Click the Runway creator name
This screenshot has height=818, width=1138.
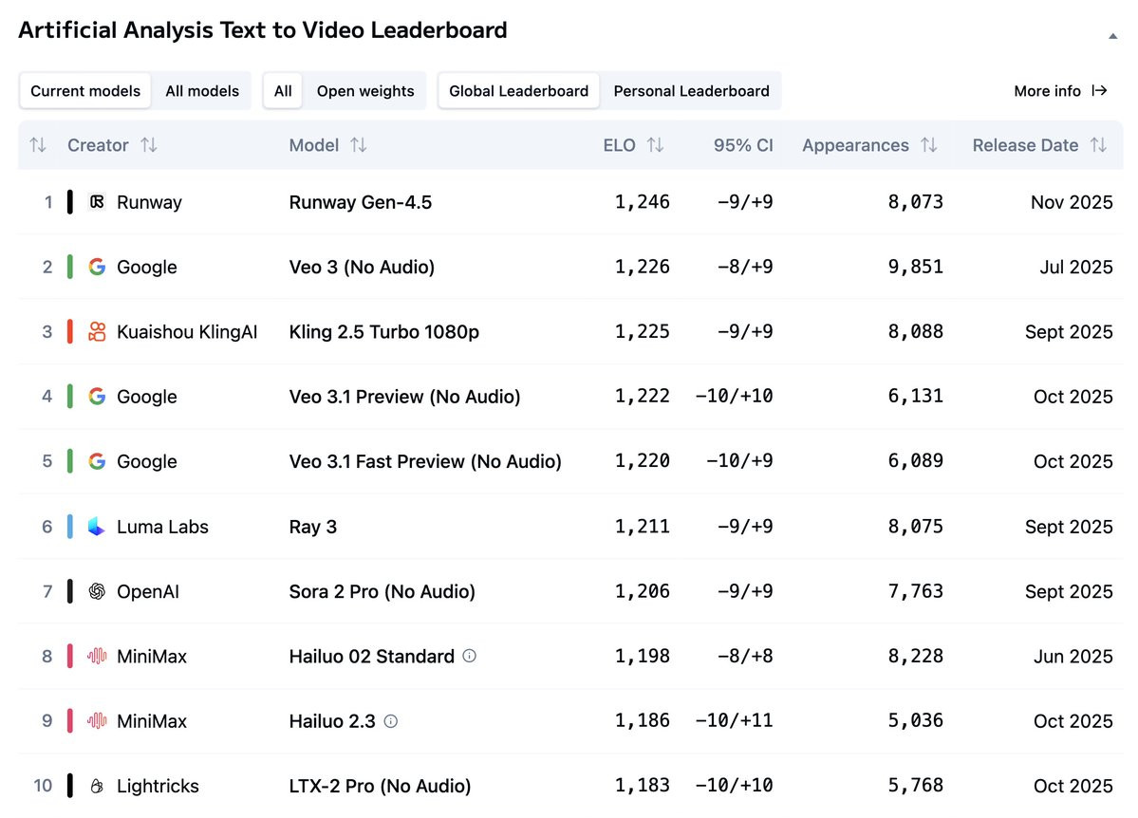click(150, 202)
